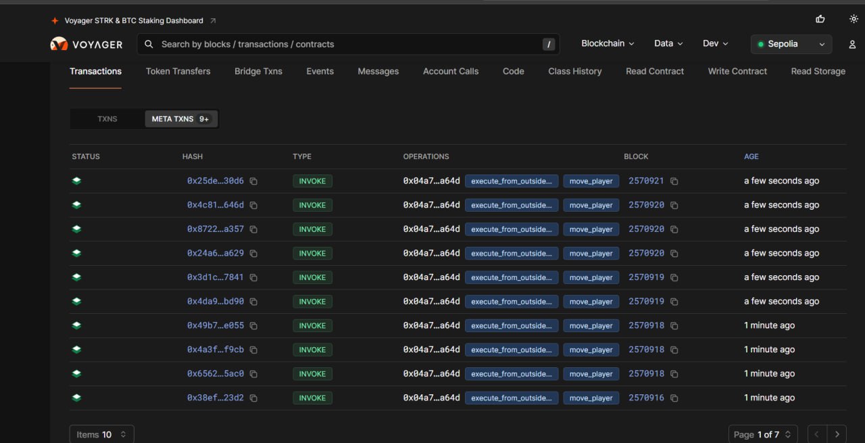
Task: Toggle light/dark theme
Action: point(854,19)
